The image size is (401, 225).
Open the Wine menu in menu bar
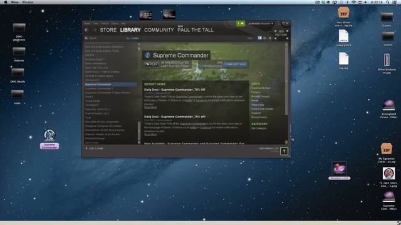pos(14,2)
